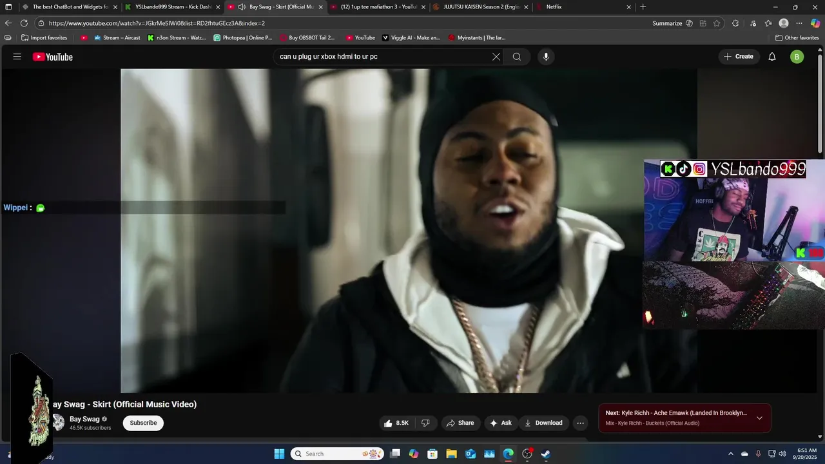The height and width of the screenshot is (464, 825).
Task: Open split screen icon in address bar
Action: pyautogui.click(x=703, y=23)
